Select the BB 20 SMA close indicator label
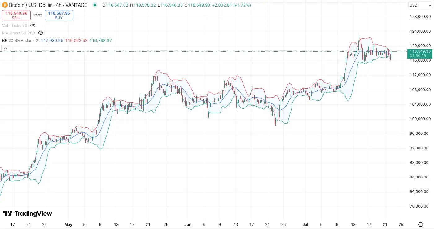The image size is (434, 229). [x=20, y=41]
